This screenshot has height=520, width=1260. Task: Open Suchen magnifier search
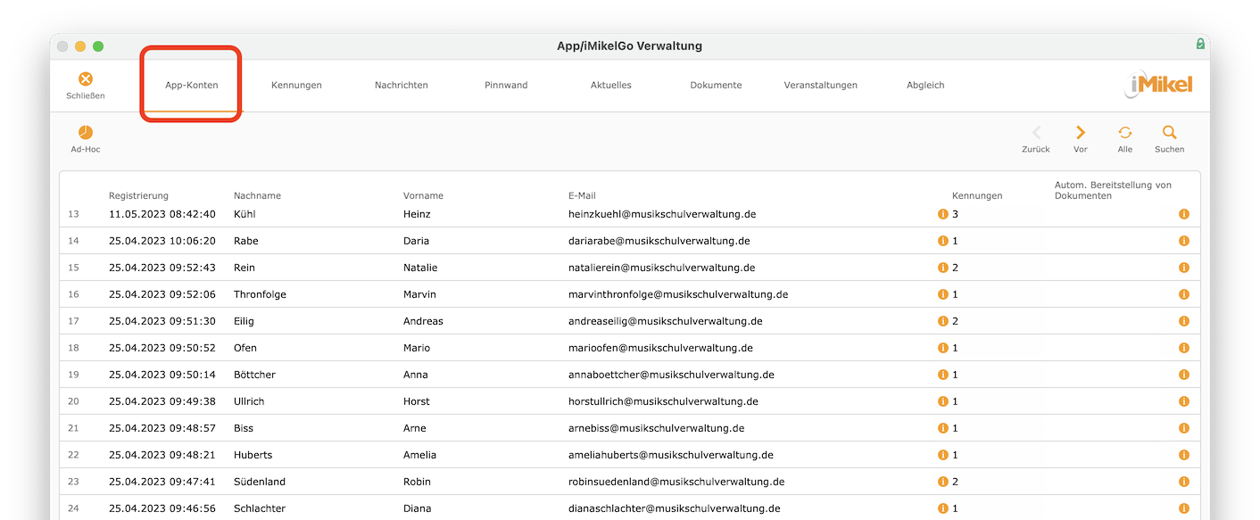[x=1169, y=132]
